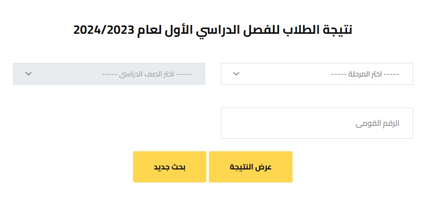This screenshot has width=424, height=210.
Task: Click the 2024/2023 year in the heading
Action: 103,30
